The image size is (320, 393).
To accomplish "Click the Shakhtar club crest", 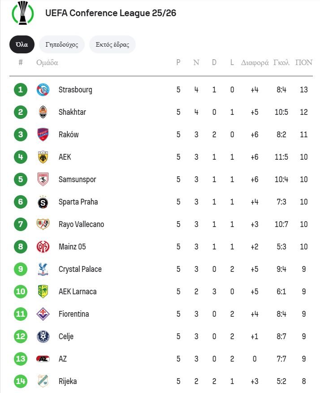I will [x=43, y=112].
